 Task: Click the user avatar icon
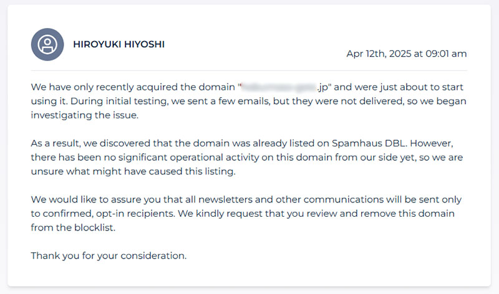(x=47, y=44)
